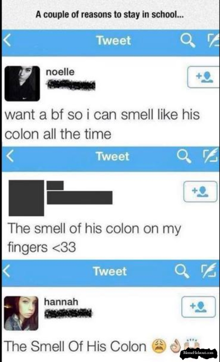Open search from the first Tweet header
220x362 pixels.
tap(188, 42)
